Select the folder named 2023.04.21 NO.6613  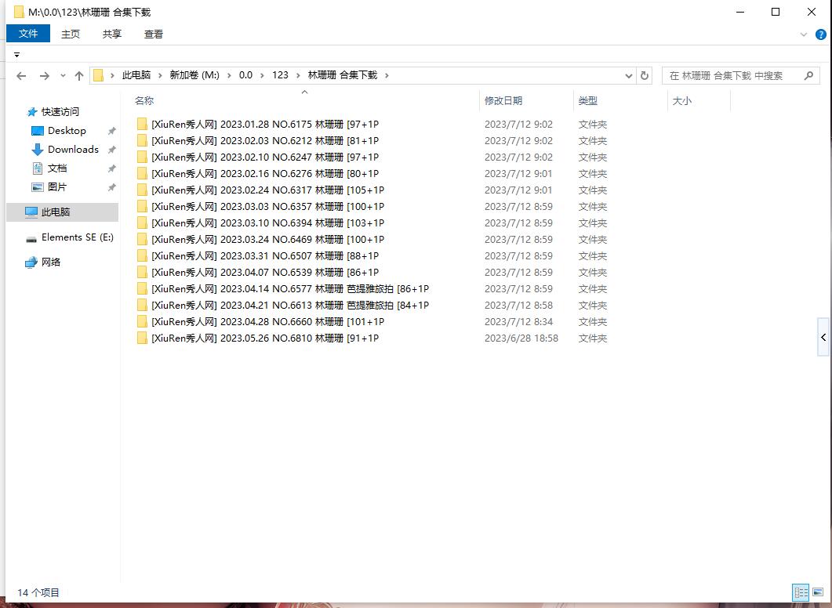290,305
